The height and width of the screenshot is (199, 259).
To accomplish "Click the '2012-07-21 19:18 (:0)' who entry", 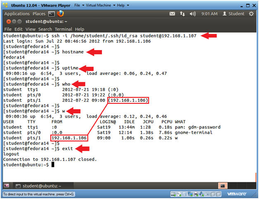I will pos(90,90).
